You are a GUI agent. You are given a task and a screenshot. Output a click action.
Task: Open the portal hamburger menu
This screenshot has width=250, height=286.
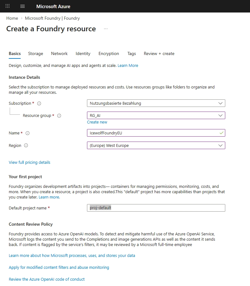tap(22, 6)
